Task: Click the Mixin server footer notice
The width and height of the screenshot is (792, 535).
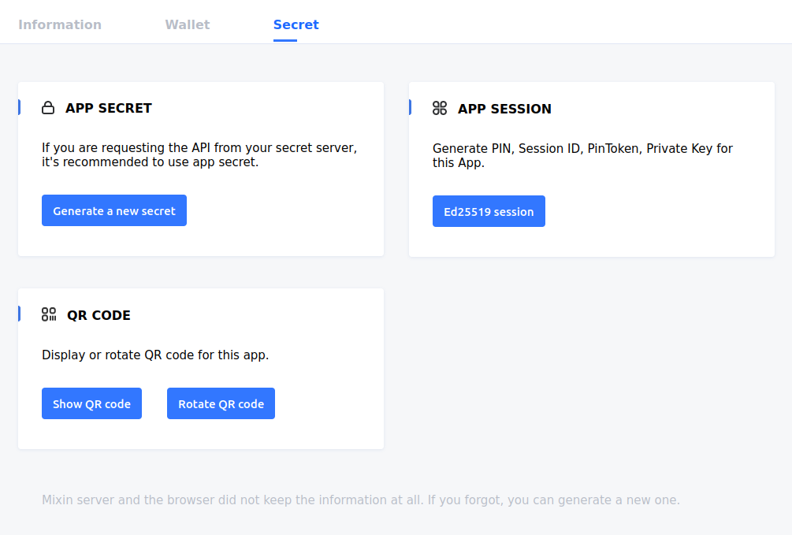Action: (360, 500)
